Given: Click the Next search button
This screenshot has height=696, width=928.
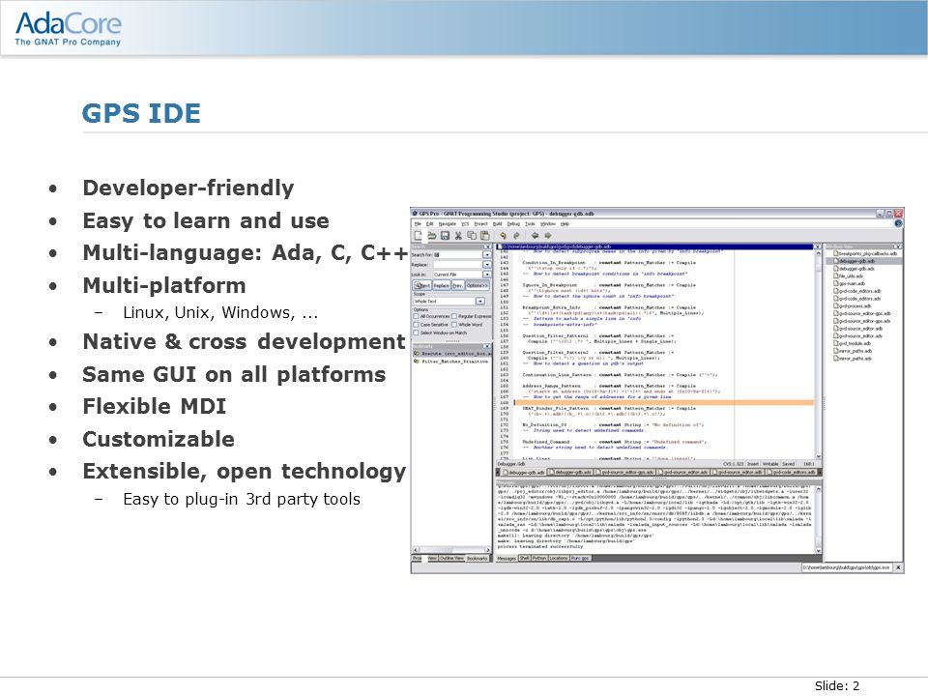Looking at the screenshot, I should tap(422, 285).
